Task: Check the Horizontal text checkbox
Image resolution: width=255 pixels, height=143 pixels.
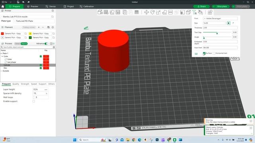Action: (x=214, y=53)
